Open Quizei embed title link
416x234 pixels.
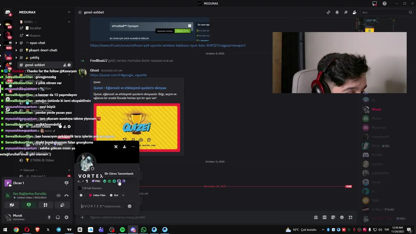coord(130,88)
